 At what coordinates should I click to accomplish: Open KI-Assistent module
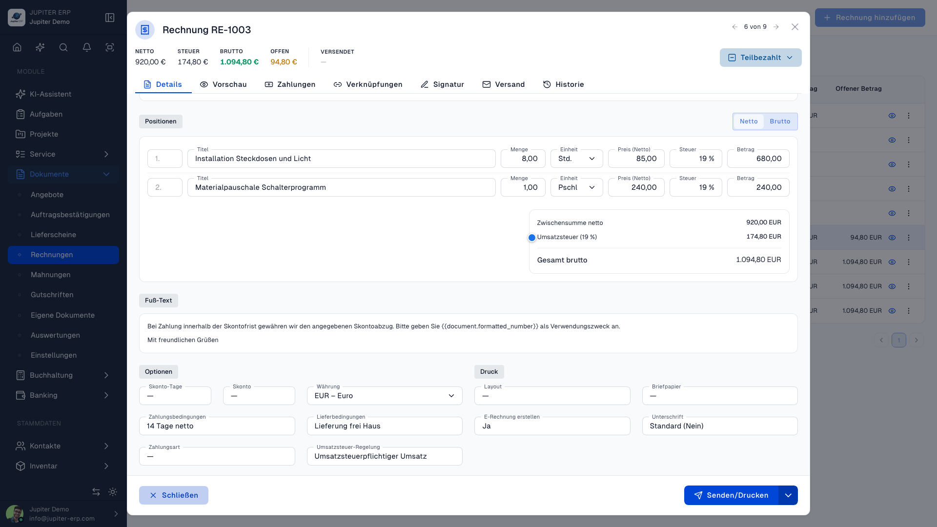63,94
